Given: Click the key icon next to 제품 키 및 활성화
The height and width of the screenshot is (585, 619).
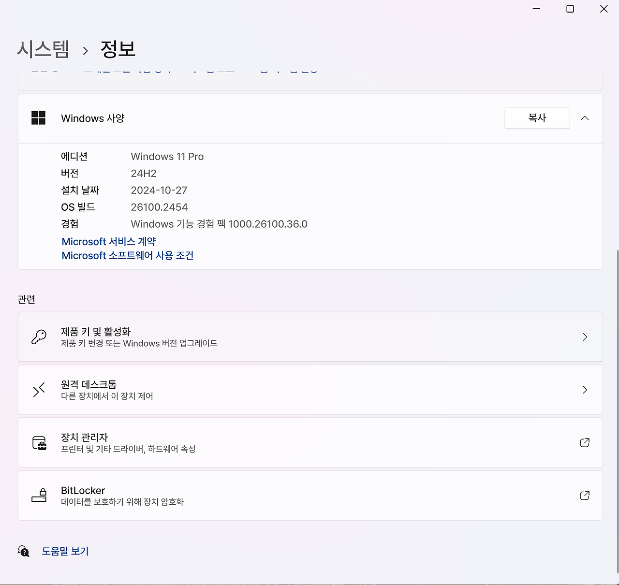Looking at the screenshot, I should pos(39,337).
